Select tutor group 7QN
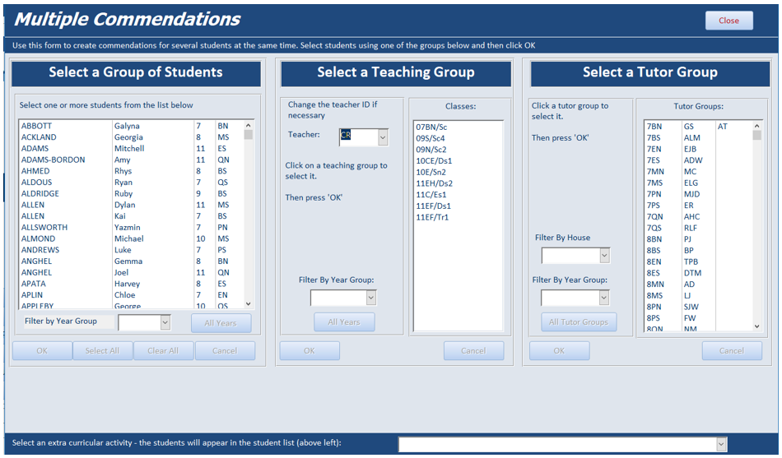 699,217
